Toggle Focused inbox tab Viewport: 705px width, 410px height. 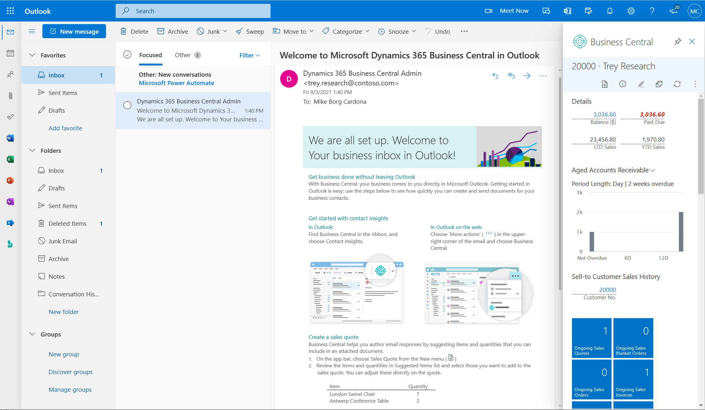coord(150,54)
